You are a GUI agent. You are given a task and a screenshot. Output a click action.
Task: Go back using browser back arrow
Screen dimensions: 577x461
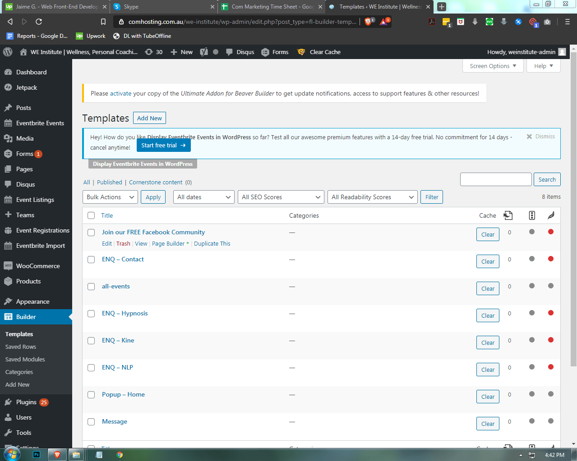click(10, 22)
